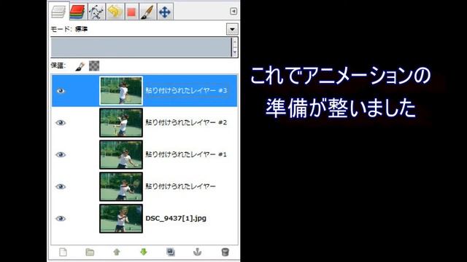Select thumbnail of DSC_9437[1].jpg layer

point(121,218)
